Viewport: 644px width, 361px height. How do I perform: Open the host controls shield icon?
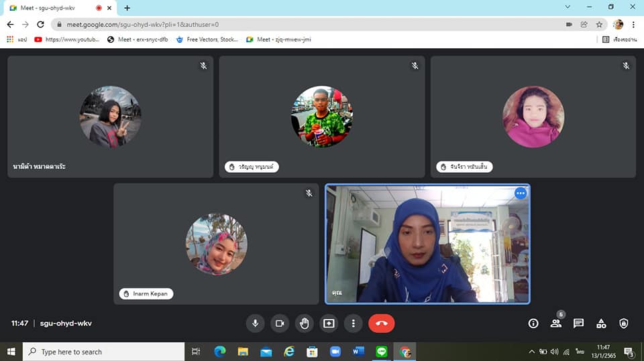pos(624,323)
